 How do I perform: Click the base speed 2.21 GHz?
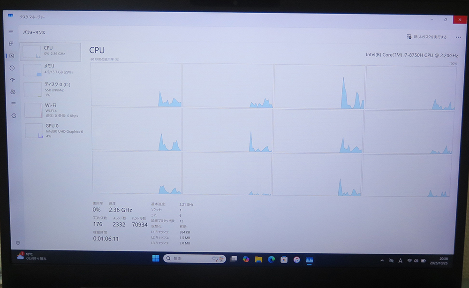pos(186,205)
